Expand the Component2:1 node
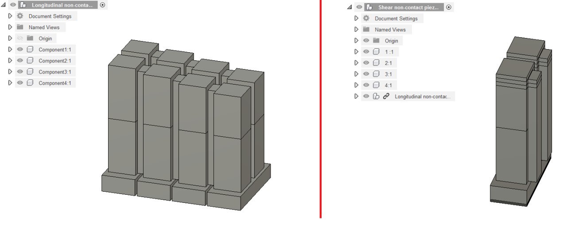The width and height of the screenshot is (567, 232). click(10, 61)
